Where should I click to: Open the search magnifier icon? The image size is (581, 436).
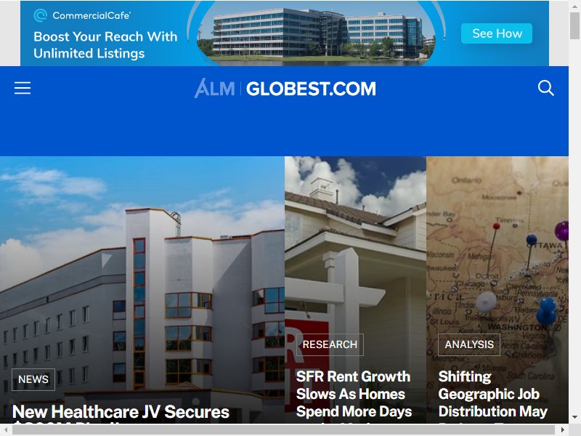coord(545,88)
